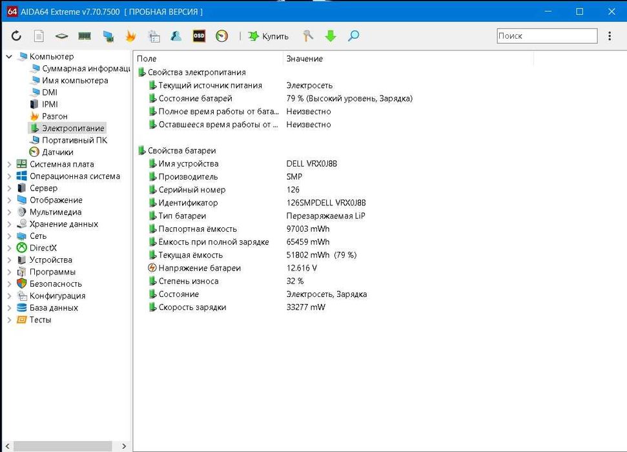
Task: Expand the DirectX node
Action: pos(9,248)
